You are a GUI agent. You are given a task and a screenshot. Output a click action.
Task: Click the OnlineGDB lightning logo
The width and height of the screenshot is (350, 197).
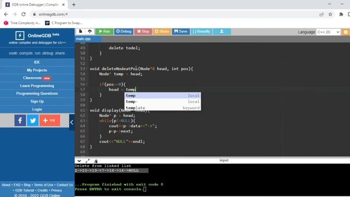coord(20,36)
